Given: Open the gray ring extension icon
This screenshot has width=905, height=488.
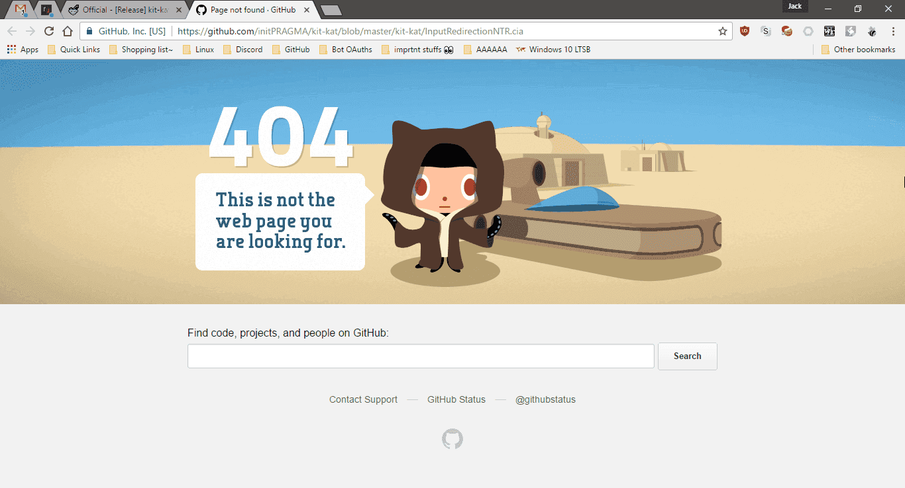Looking at the screenshot, I should coord(808,31).
